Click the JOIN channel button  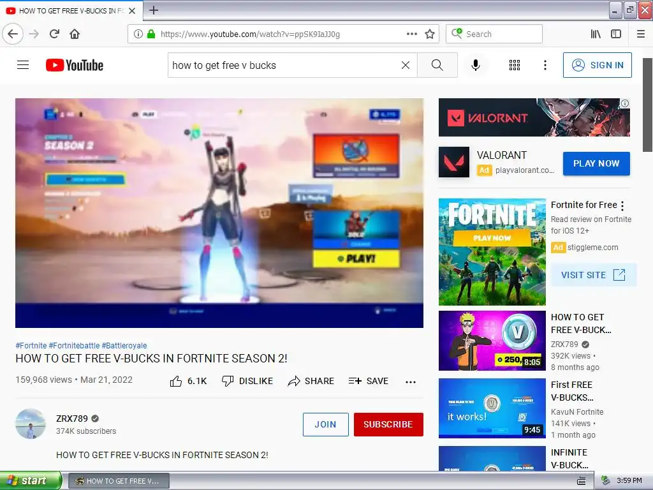[x=325, y=424]
